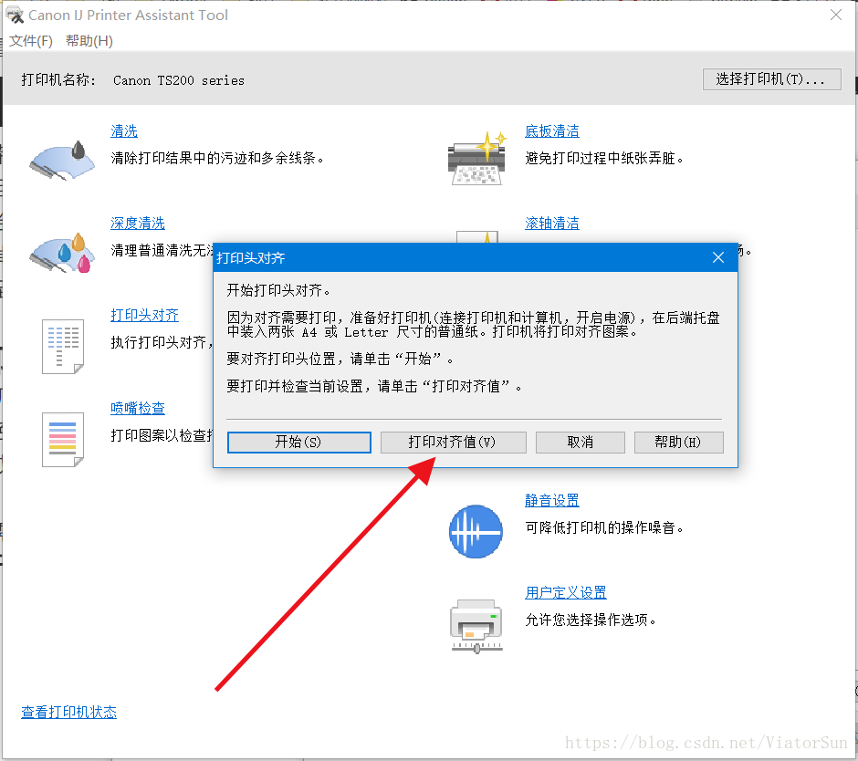Open the 文件(F) menu
The width and height of the screenshot is (858, 761).
click(x=31, y=41)
